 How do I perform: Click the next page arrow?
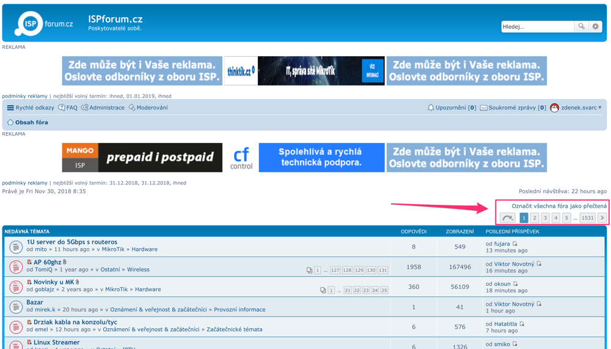[x=602, y=218]
